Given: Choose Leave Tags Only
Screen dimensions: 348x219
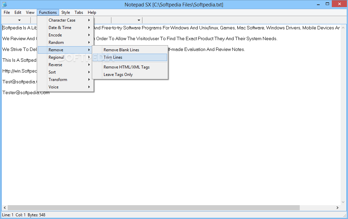Looking at the screenshot, I should [x=130, y=75].
